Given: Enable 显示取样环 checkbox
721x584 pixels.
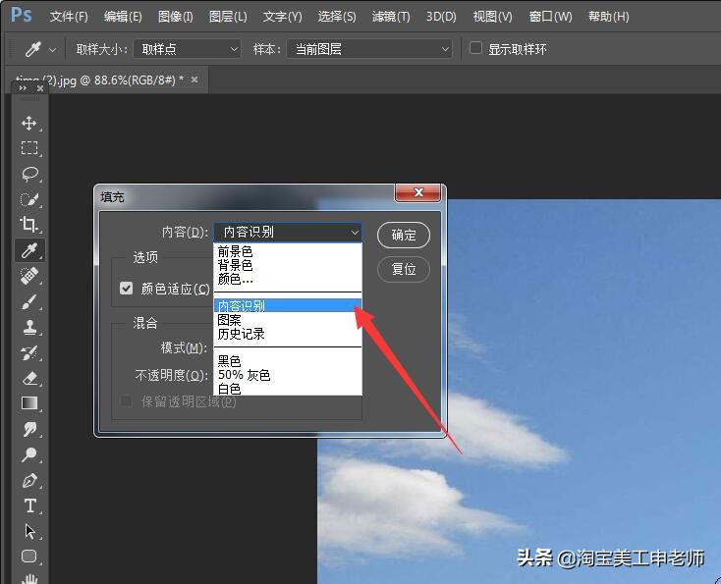Looking at the screenshot, I should 475,48.
